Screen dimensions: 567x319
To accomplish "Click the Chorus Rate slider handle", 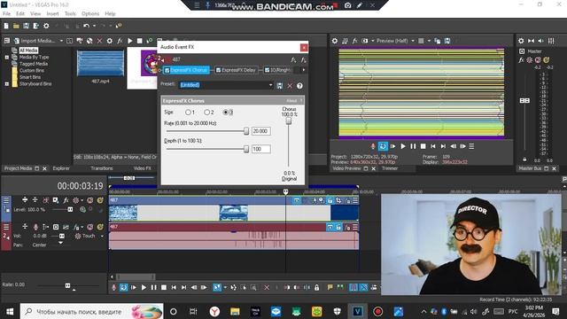I will click(x=246, y=131).
